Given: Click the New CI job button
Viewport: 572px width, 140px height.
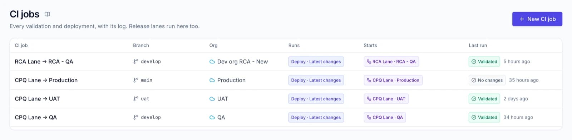Looking at the screenshot, I should point(537,19).
